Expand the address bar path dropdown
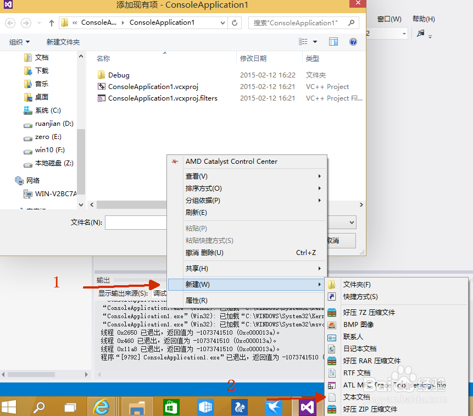The image size is (473, 416). (x=222, y=23)
